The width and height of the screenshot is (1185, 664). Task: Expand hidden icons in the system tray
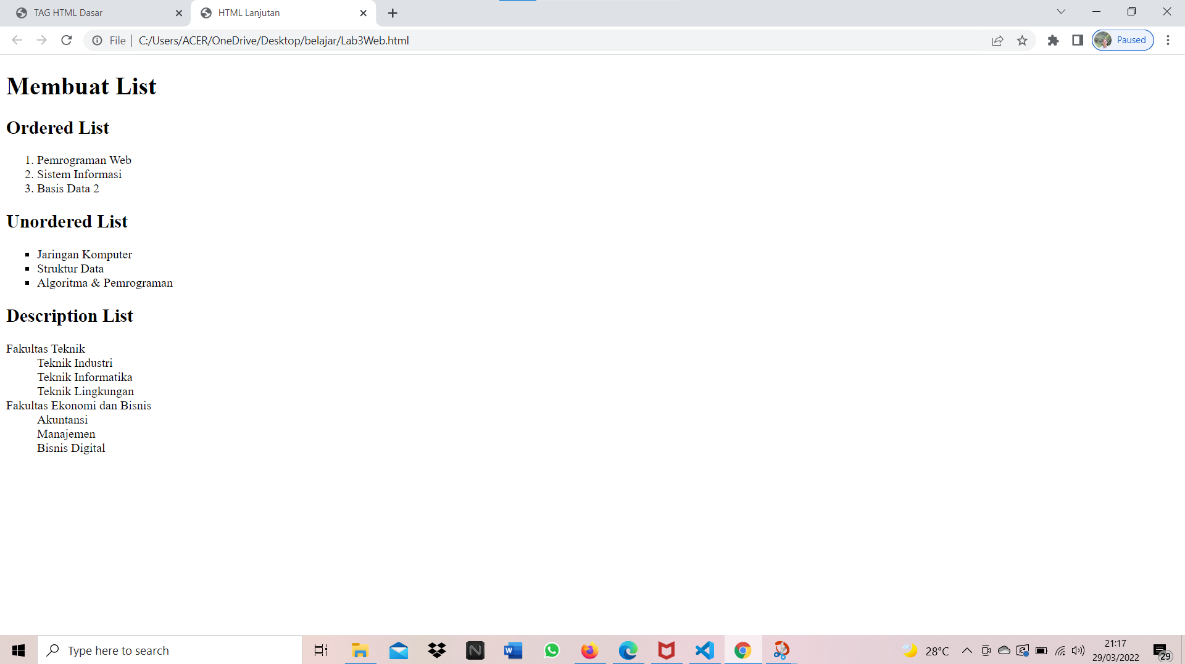coord(967,650)
